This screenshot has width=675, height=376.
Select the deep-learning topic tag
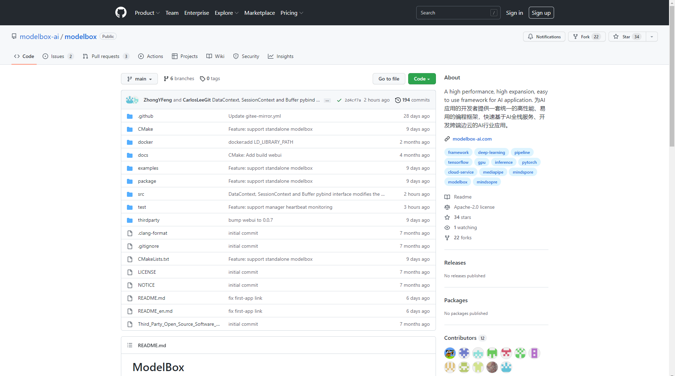(491, 153)
